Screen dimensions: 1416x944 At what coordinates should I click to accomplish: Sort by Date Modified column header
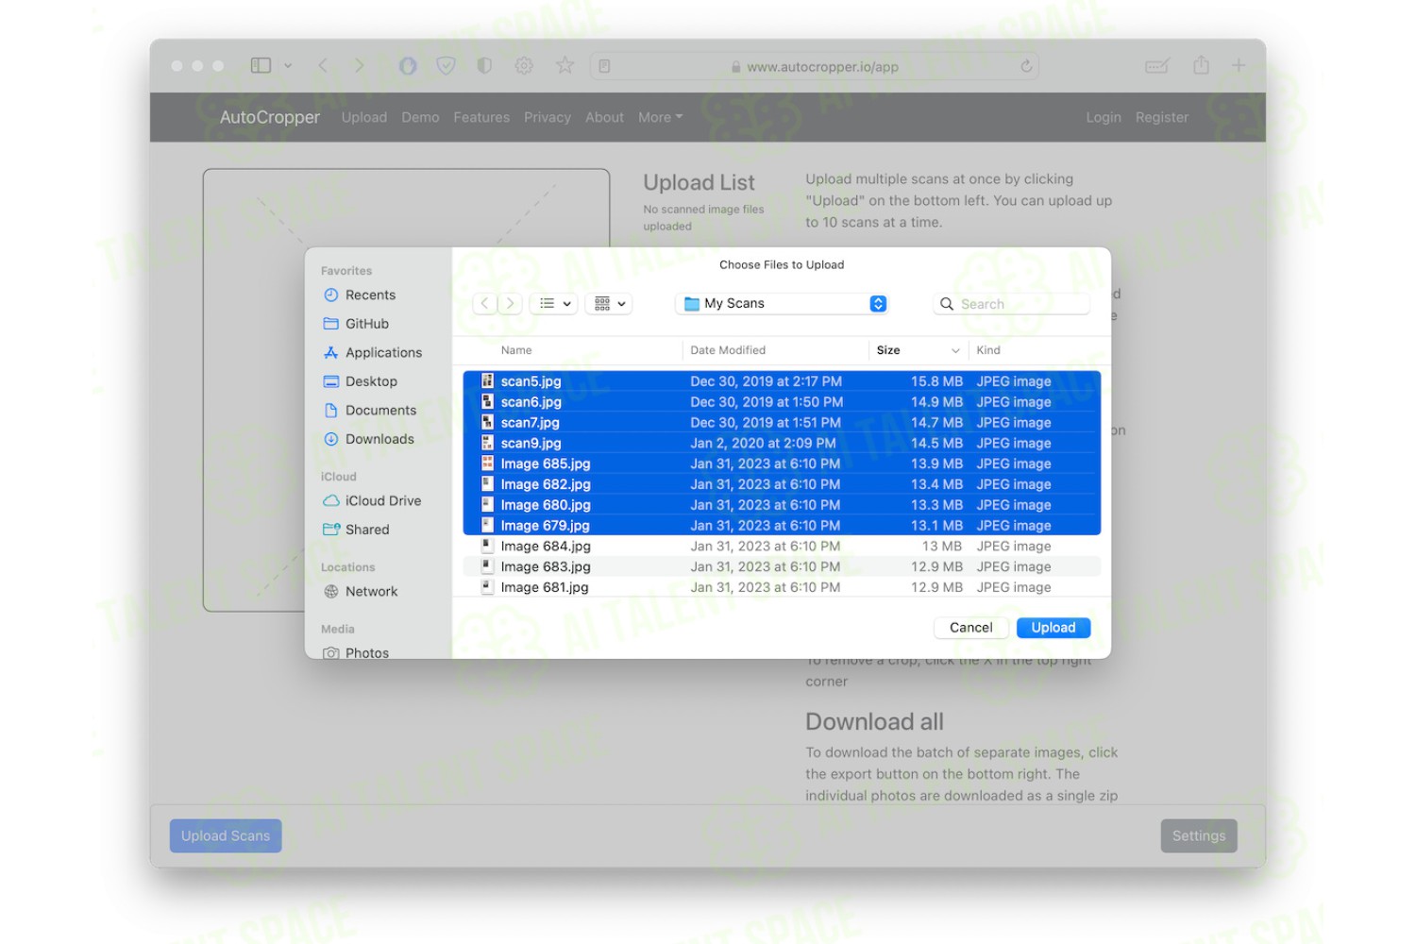click(x=728, y=350)
